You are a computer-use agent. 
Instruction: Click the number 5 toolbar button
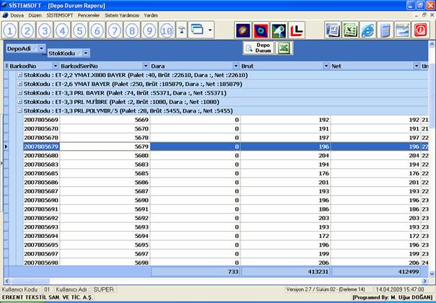coord(79,30)
